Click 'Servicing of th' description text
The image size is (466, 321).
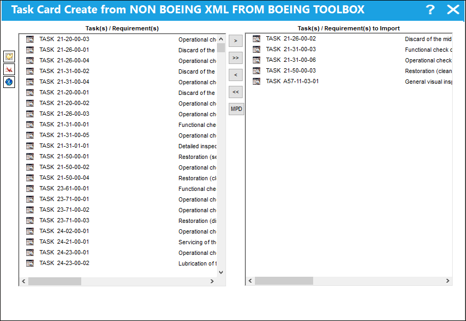tap(197, 243)
